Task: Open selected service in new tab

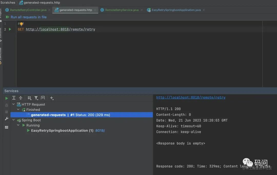Action: click(x=43, y=98)
